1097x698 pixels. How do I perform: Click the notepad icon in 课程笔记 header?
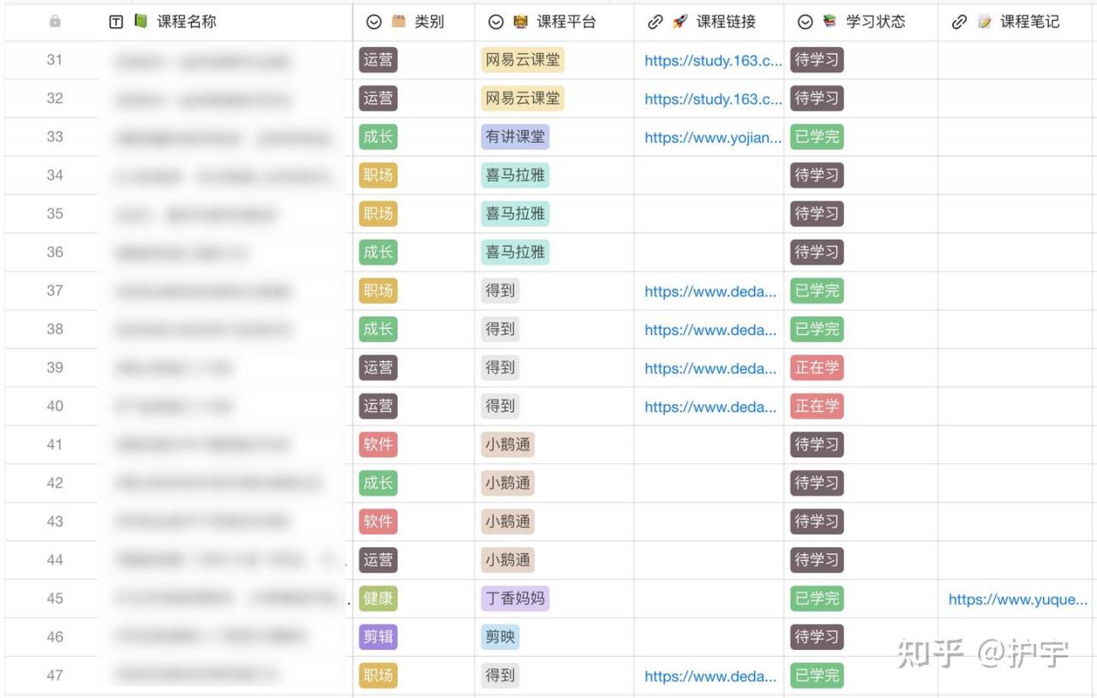984,21
